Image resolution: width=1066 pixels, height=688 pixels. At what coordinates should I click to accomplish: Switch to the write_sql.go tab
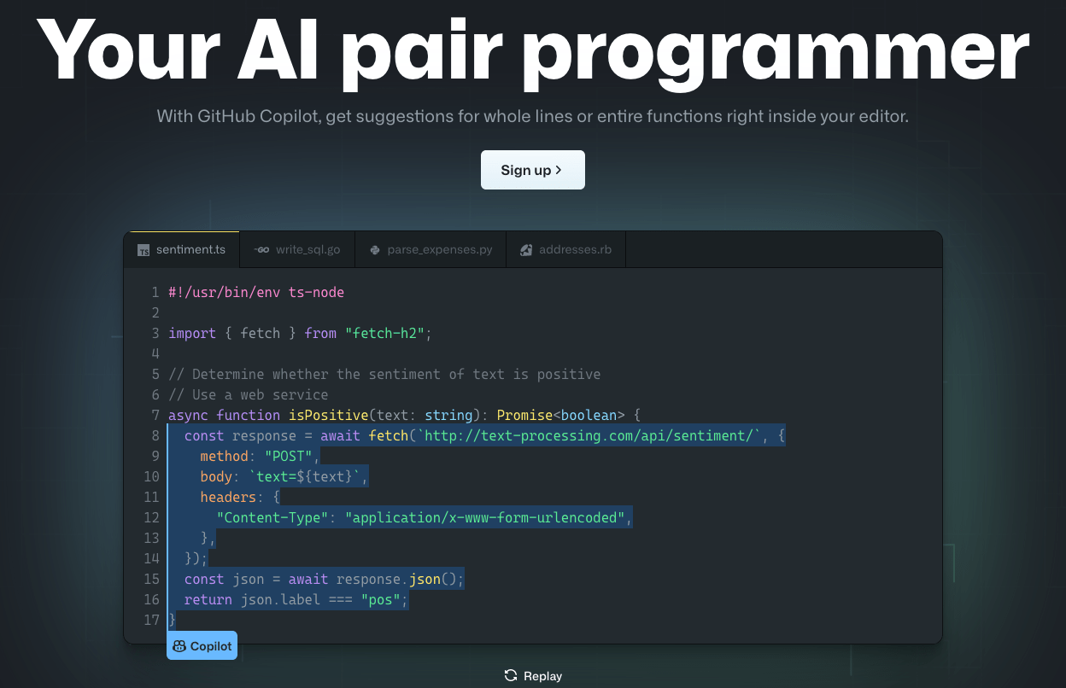pyautogui.click(x=307, y=250)
